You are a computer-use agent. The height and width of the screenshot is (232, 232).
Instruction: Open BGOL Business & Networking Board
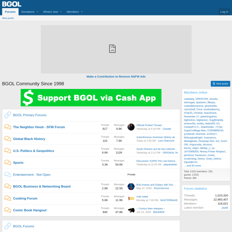pos(42,186)
